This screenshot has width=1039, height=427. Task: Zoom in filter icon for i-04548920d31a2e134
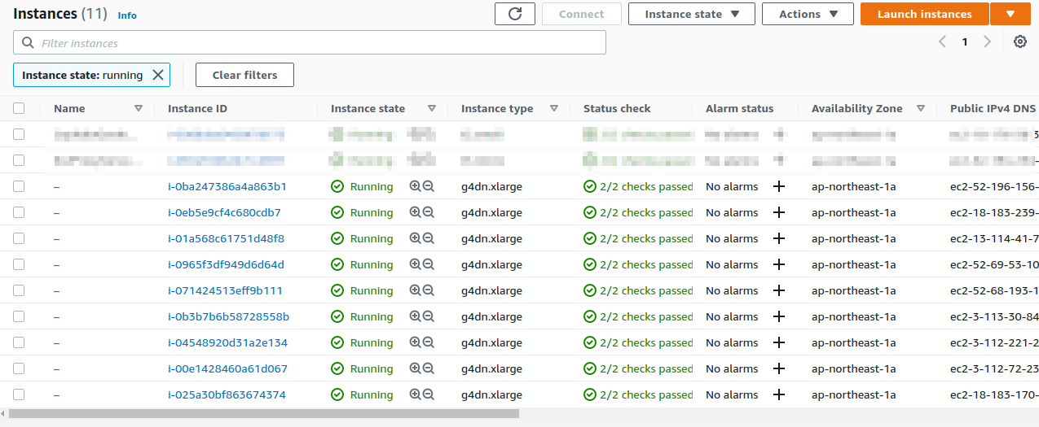(x=416, y=342)
